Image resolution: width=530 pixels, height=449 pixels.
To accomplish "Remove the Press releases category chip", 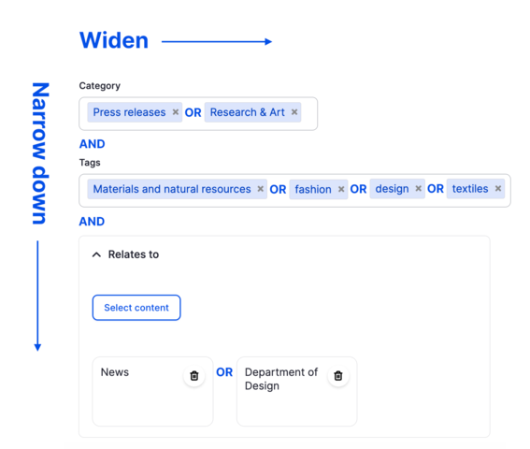I will point(176,112).
